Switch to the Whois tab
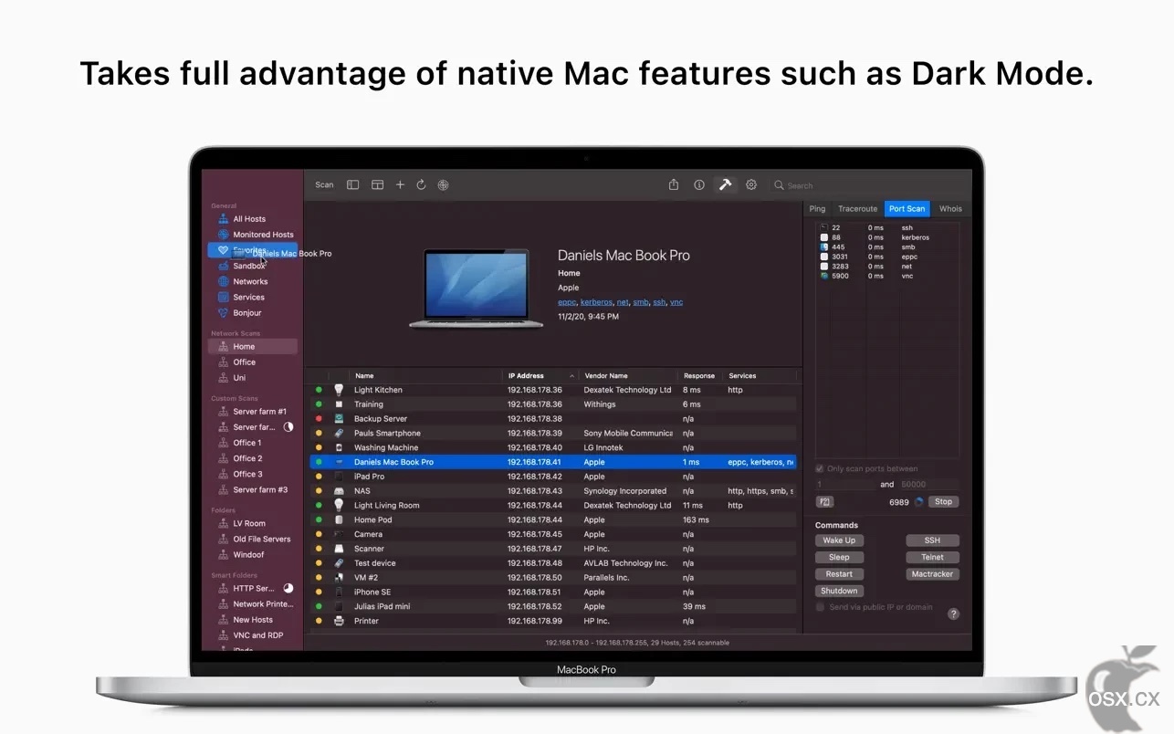The image size is (1174, 734). tap(950, 209)
